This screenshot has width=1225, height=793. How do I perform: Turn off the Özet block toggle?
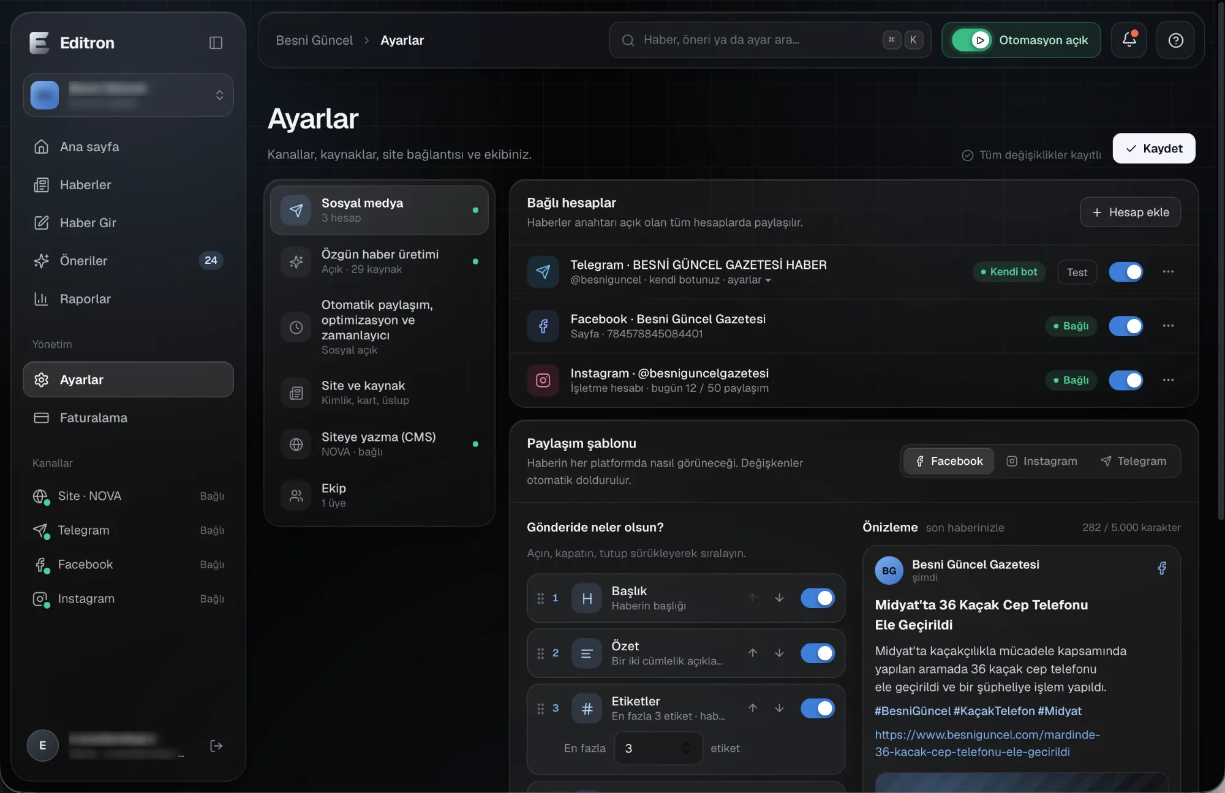point(818,653)
